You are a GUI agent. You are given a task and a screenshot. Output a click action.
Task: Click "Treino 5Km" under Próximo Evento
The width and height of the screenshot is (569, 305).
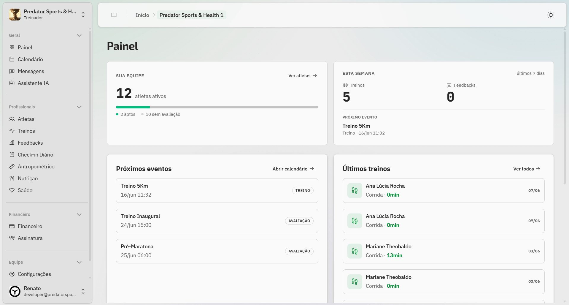pos(356,126)
